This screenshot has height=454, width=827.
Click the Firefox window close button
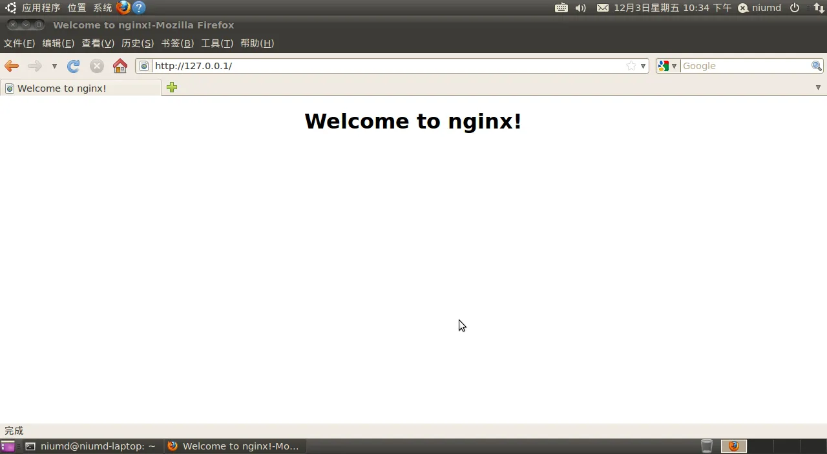point(13,25)
